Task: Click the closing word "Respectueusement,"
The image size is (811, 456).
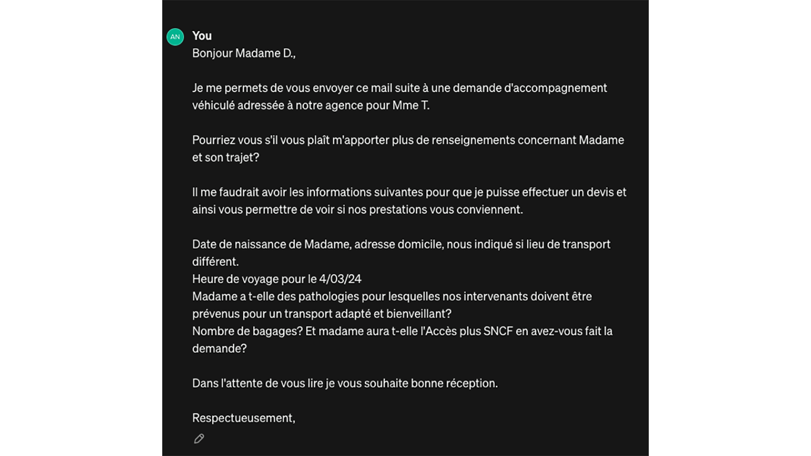Action: click(x=243, y=418)
